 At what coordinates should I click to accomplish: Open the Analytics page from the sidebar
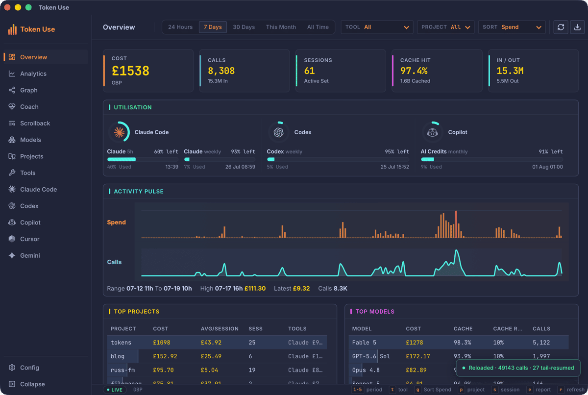click(x=33, y=74)
